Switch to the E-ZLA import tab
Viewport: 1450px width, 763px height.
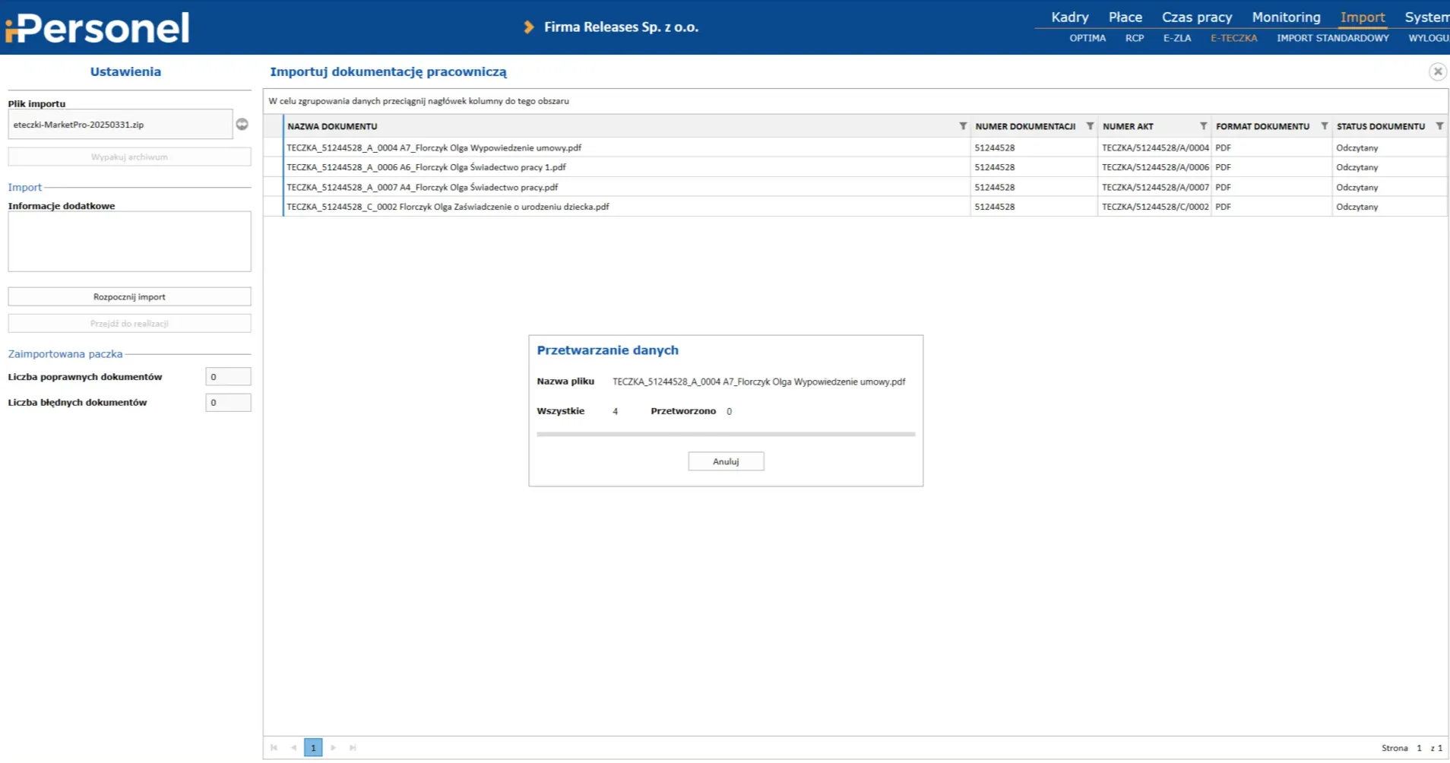pyautogui.click(x=1176, y=38)
